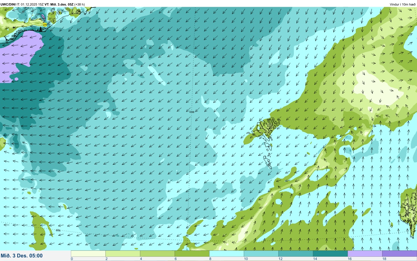Click the "UWC/DINI" model label
The image size is (417, 261).
pos(8,4)
